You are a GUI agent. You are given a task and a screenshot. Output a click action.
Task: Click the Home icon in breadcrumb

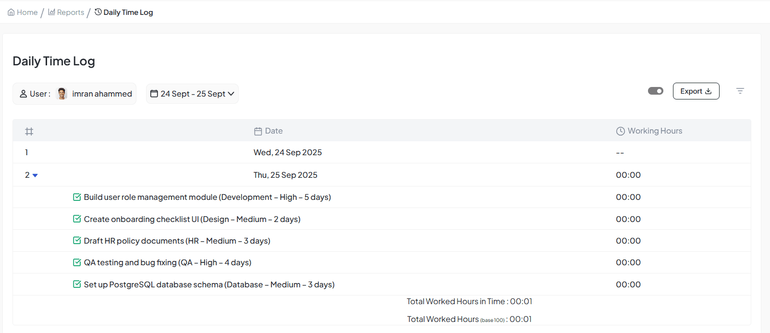[11, 12]
